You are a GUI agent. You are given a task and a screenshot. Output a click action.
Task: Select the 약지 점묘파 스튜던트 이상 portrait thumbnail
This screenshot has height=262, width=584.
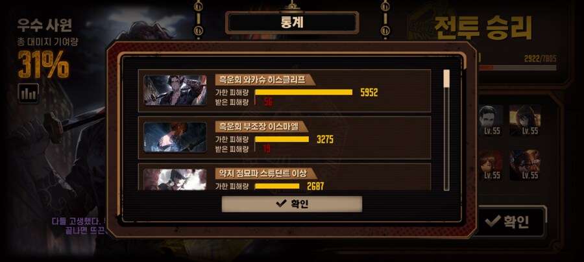175,180
